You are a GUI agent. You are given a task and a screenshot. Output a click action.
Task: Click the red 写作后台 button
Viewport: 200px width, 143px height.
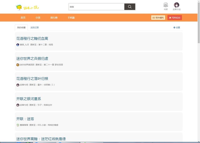175,18
